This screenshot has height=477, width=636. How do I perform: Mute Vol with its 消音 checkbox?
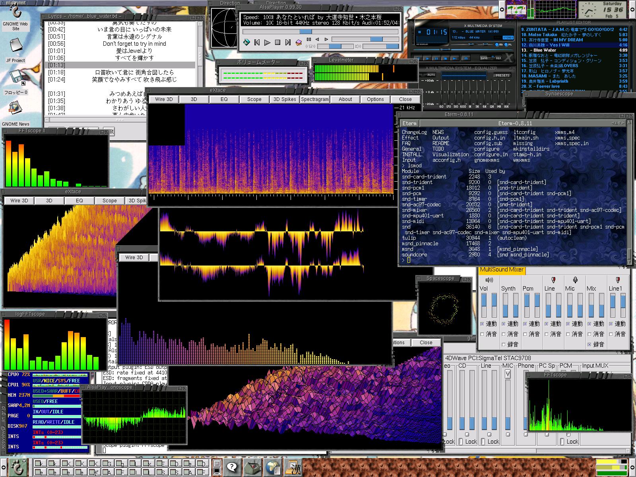tap(482, 334)
